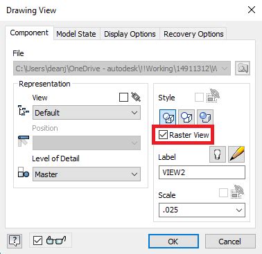262x254 pixels.
Task: Open the Scale .025 dropdown
Action: click(202, 210)
